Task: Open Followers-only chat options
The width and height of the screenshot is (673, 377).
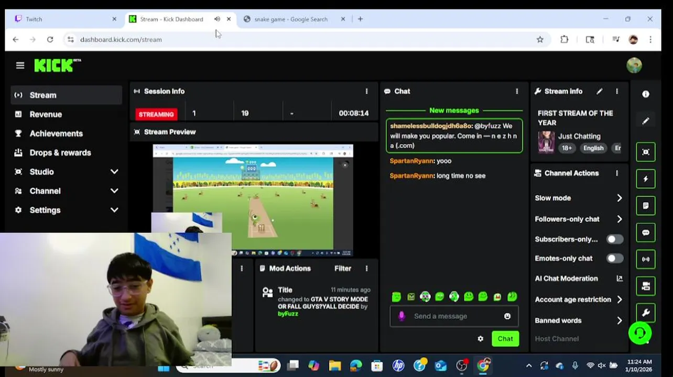Action: click(x=579, y=219)
